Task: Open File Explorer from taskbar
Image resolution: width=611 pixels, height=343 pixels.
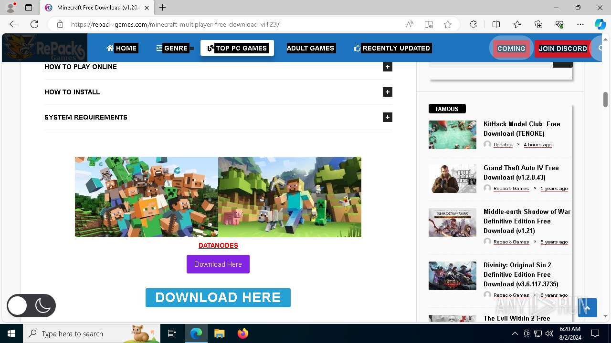Action: coord(219,333)
